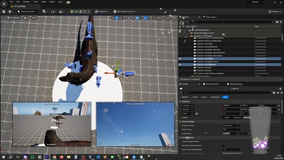
Task: Click the Perspective viewport button
Action: [x=14, y=18]
